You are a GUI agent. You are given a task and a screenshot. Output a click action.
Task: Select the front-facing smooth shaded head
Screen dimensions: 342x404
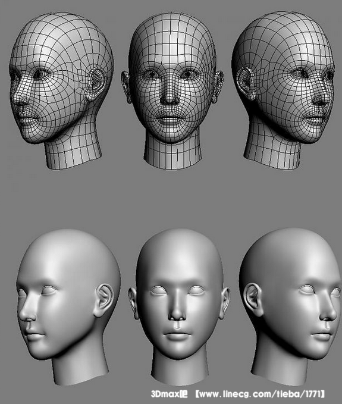(179, 306)
